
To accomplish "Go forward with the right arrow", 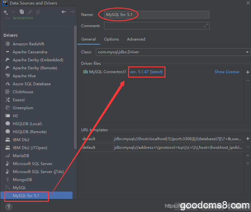I will [72, 12].
